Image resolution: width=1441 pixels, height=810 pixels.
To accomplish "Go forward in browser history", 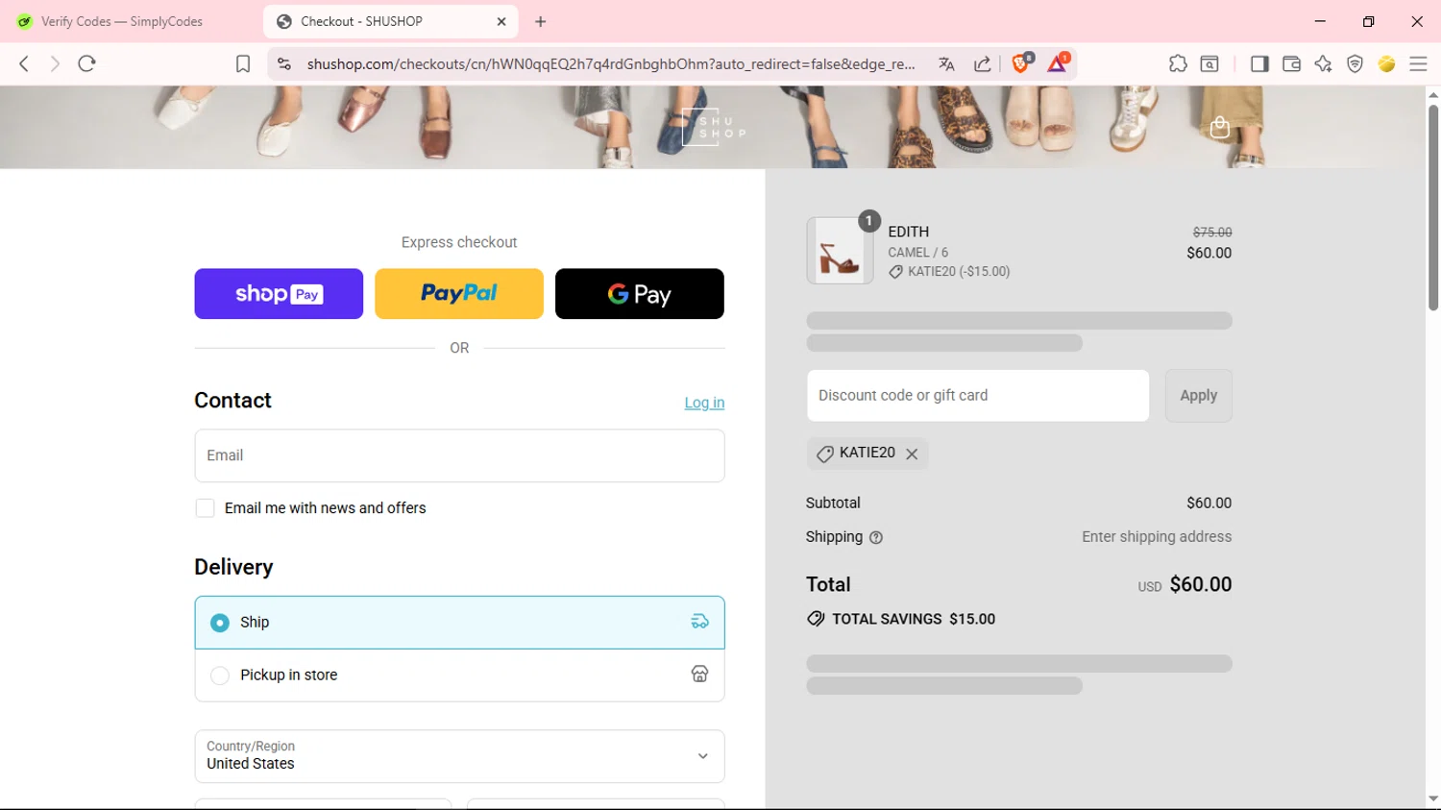I will 55,63.
